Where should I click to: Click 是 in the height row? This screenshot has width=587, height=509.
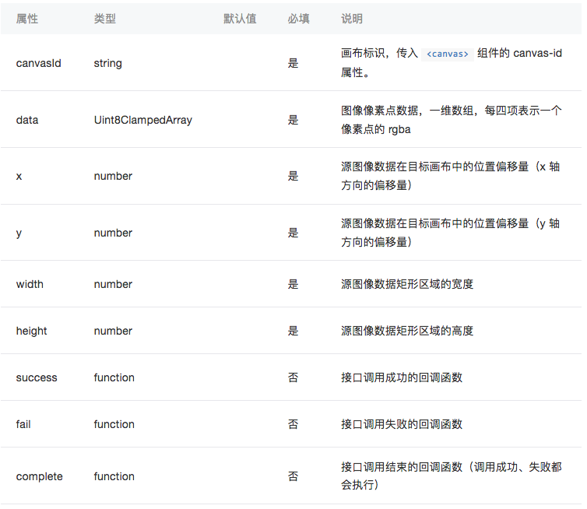point(293,332)
